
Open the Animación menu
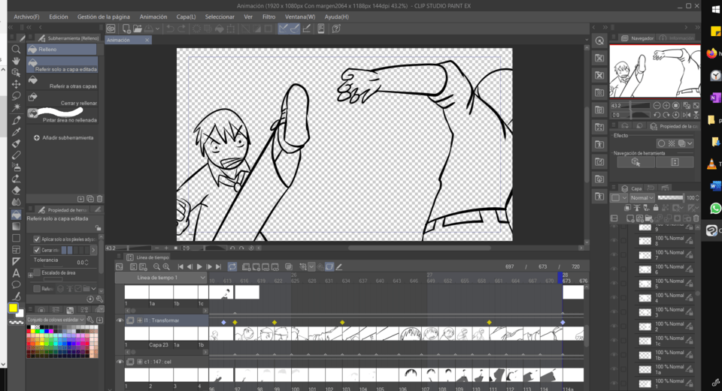153,17
